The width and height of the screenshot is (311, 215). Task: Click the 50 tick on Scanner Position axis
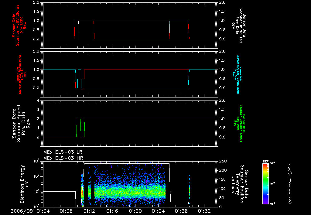(221, 198)
